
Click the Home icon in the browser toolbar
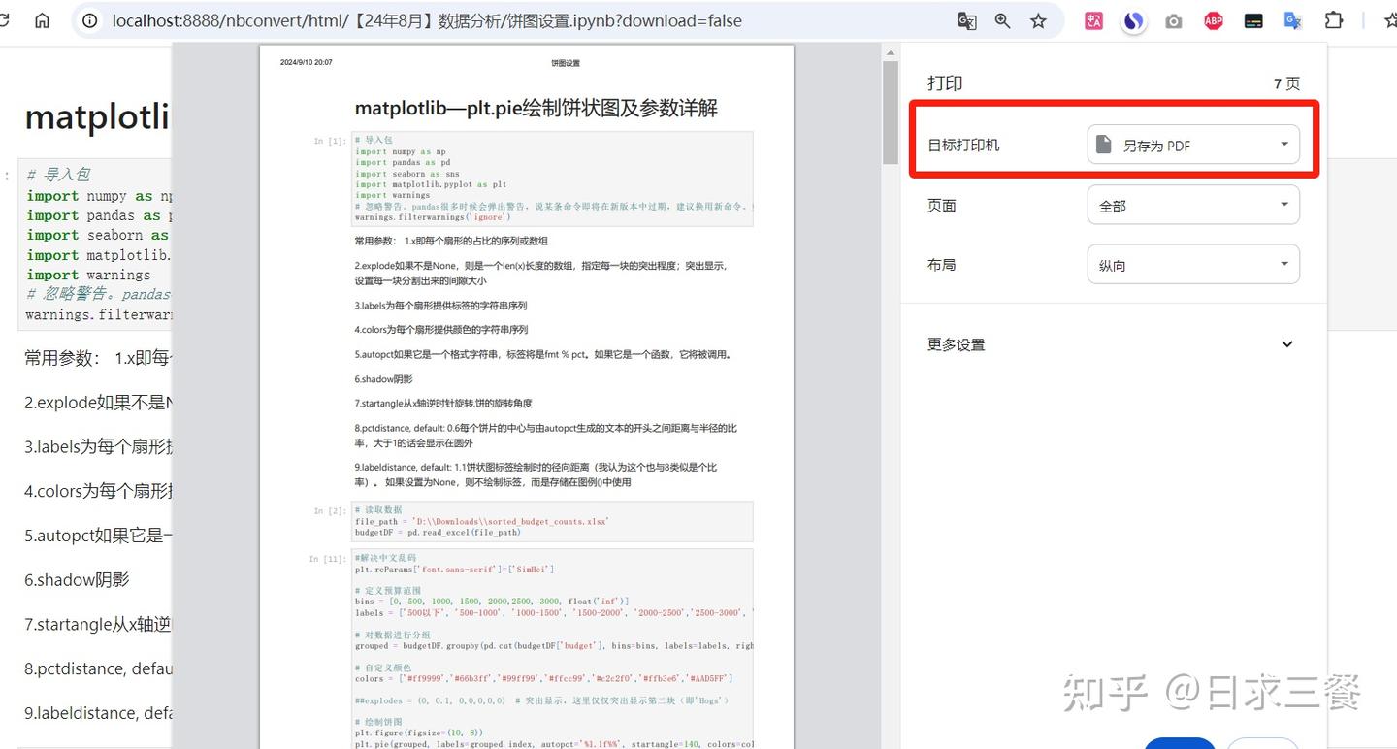pyautogui.click(x=41, y=20)
